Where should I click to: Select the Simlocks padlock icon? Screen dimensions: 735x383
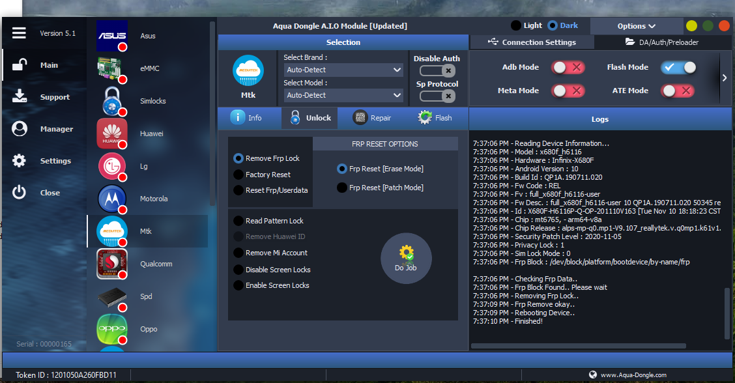112,101
